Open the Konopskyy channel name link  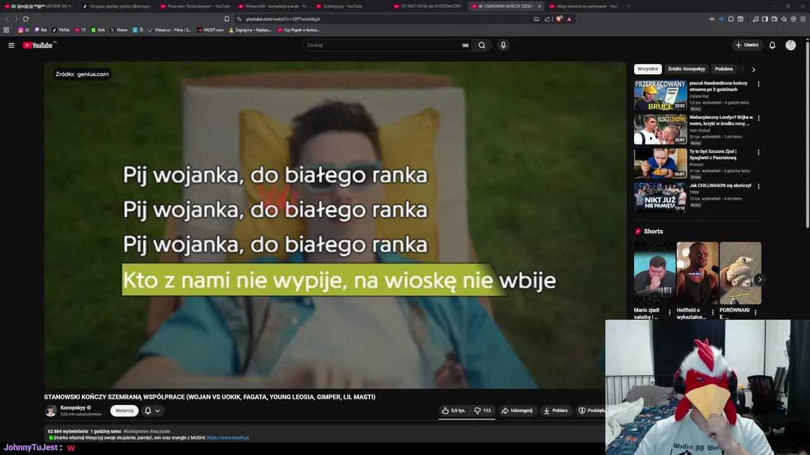(73, 408)
